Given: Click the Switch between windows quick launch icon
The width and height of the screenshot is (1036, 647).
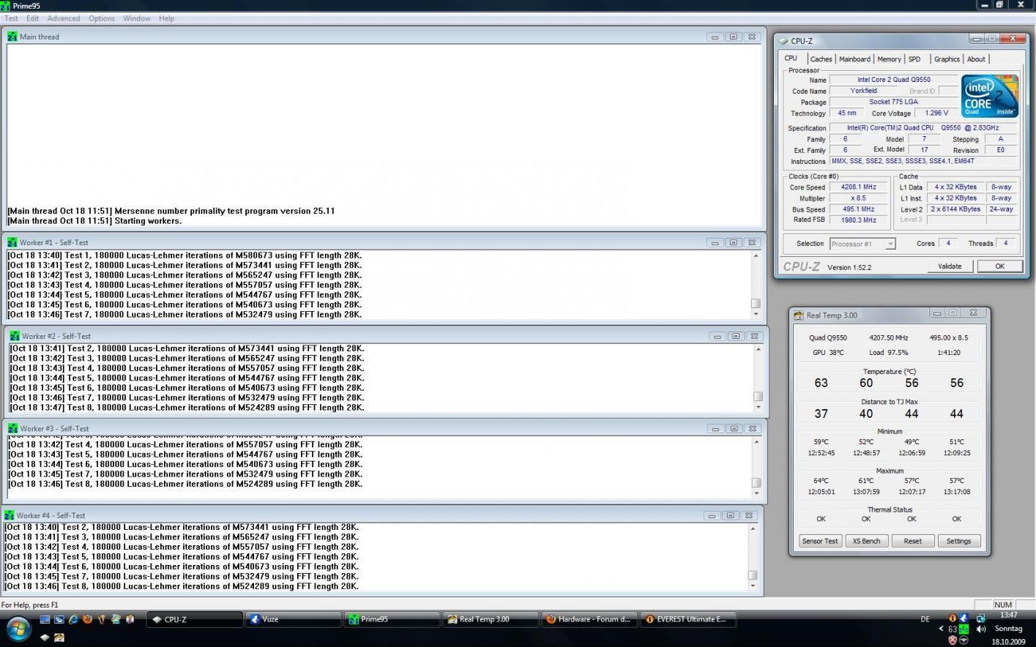Looking at the screenshot, I should point(59,619).
